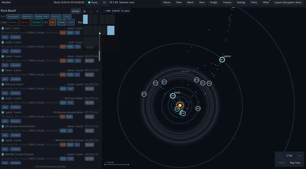306x169 pixels.
Task: Open Map Tools
Action: 295,163
